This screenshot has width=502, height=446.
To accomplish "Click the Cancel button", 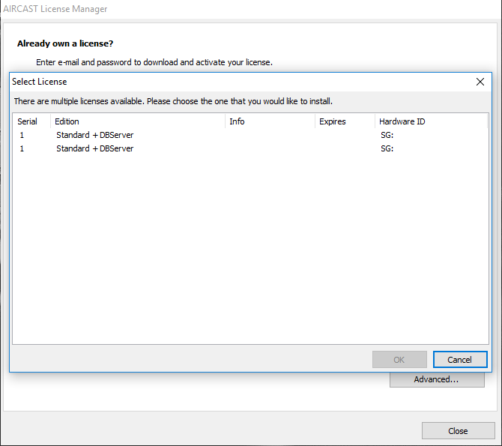I will [x=459, y=360].
